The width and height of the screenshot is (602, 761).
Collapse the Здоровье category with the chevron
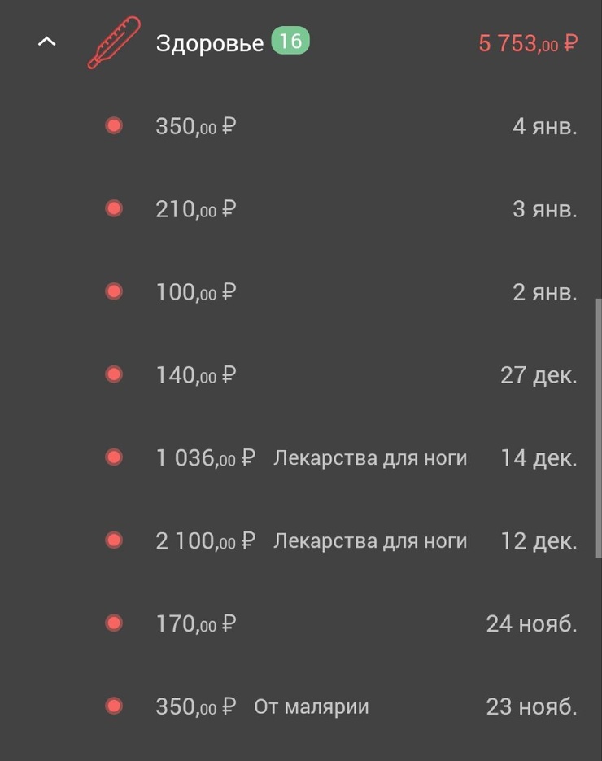point(46,42)
